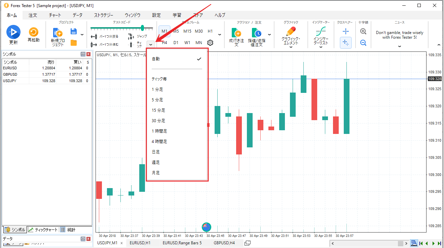Adjust the test speed slider handle

point(142,28)
